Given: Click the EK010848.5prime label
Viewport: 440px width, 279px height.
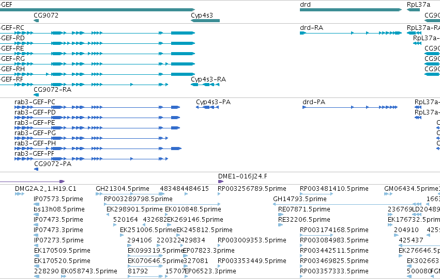Looking at the screenshot, I should click(x=193, y=209).
